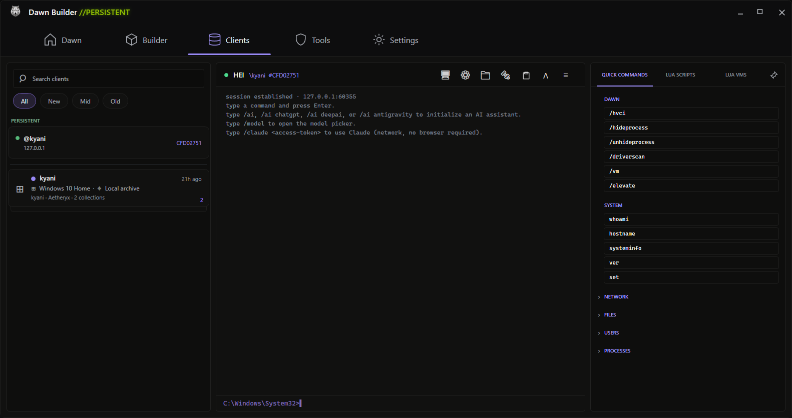
Task: Run the /vm quick command
Action: pos(691,171)
